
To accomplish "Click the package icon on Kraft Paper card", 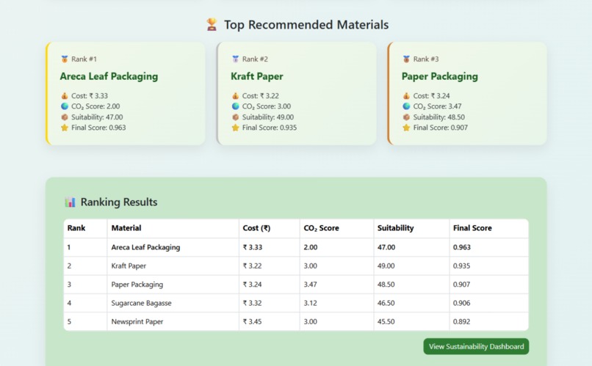I will point(235,117).
